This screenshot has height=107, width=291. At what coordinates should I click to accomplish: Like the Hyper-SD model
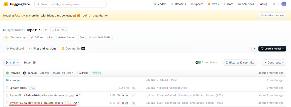(x=55, y=30)
